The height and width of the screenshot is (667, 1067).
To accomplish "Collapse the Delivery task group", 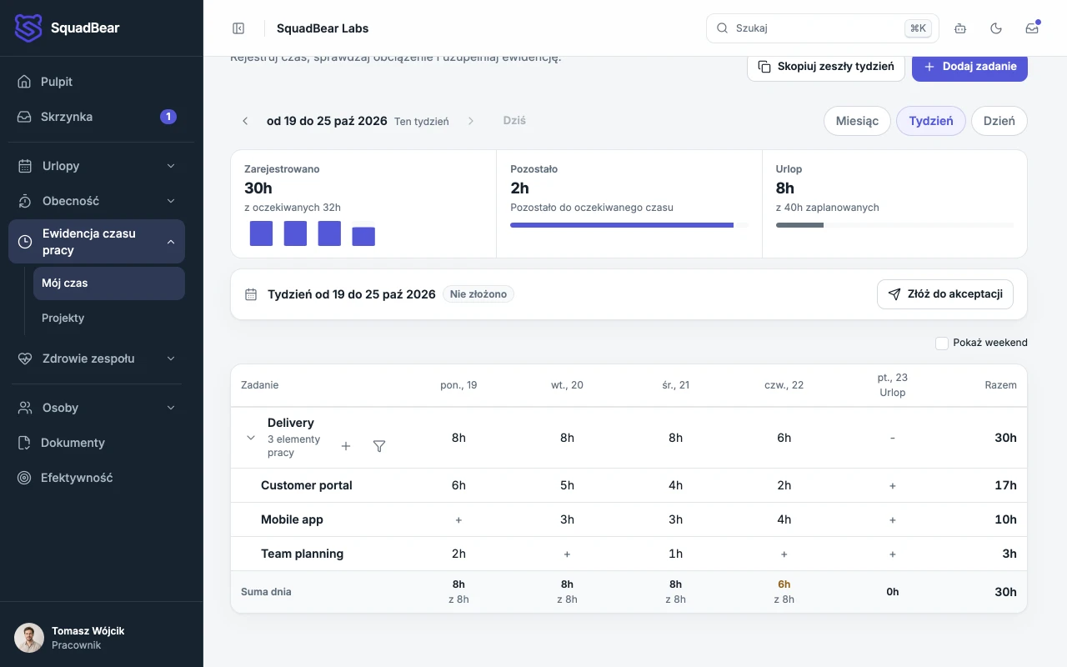I will [x=250, y=438].
